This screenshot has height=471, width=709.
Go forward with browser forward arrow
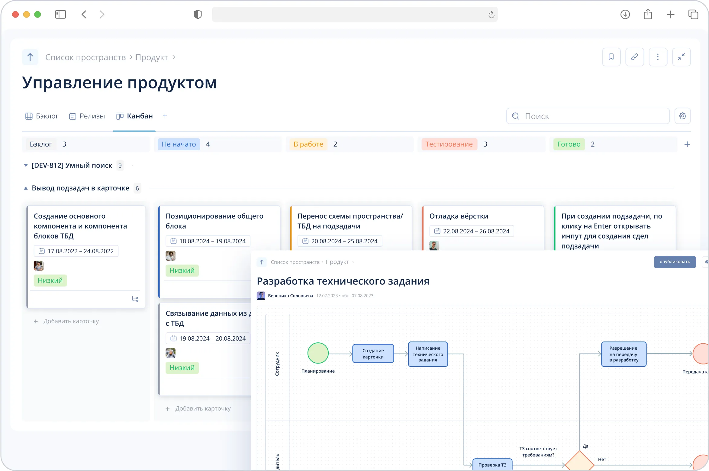[x=102, y=14]
